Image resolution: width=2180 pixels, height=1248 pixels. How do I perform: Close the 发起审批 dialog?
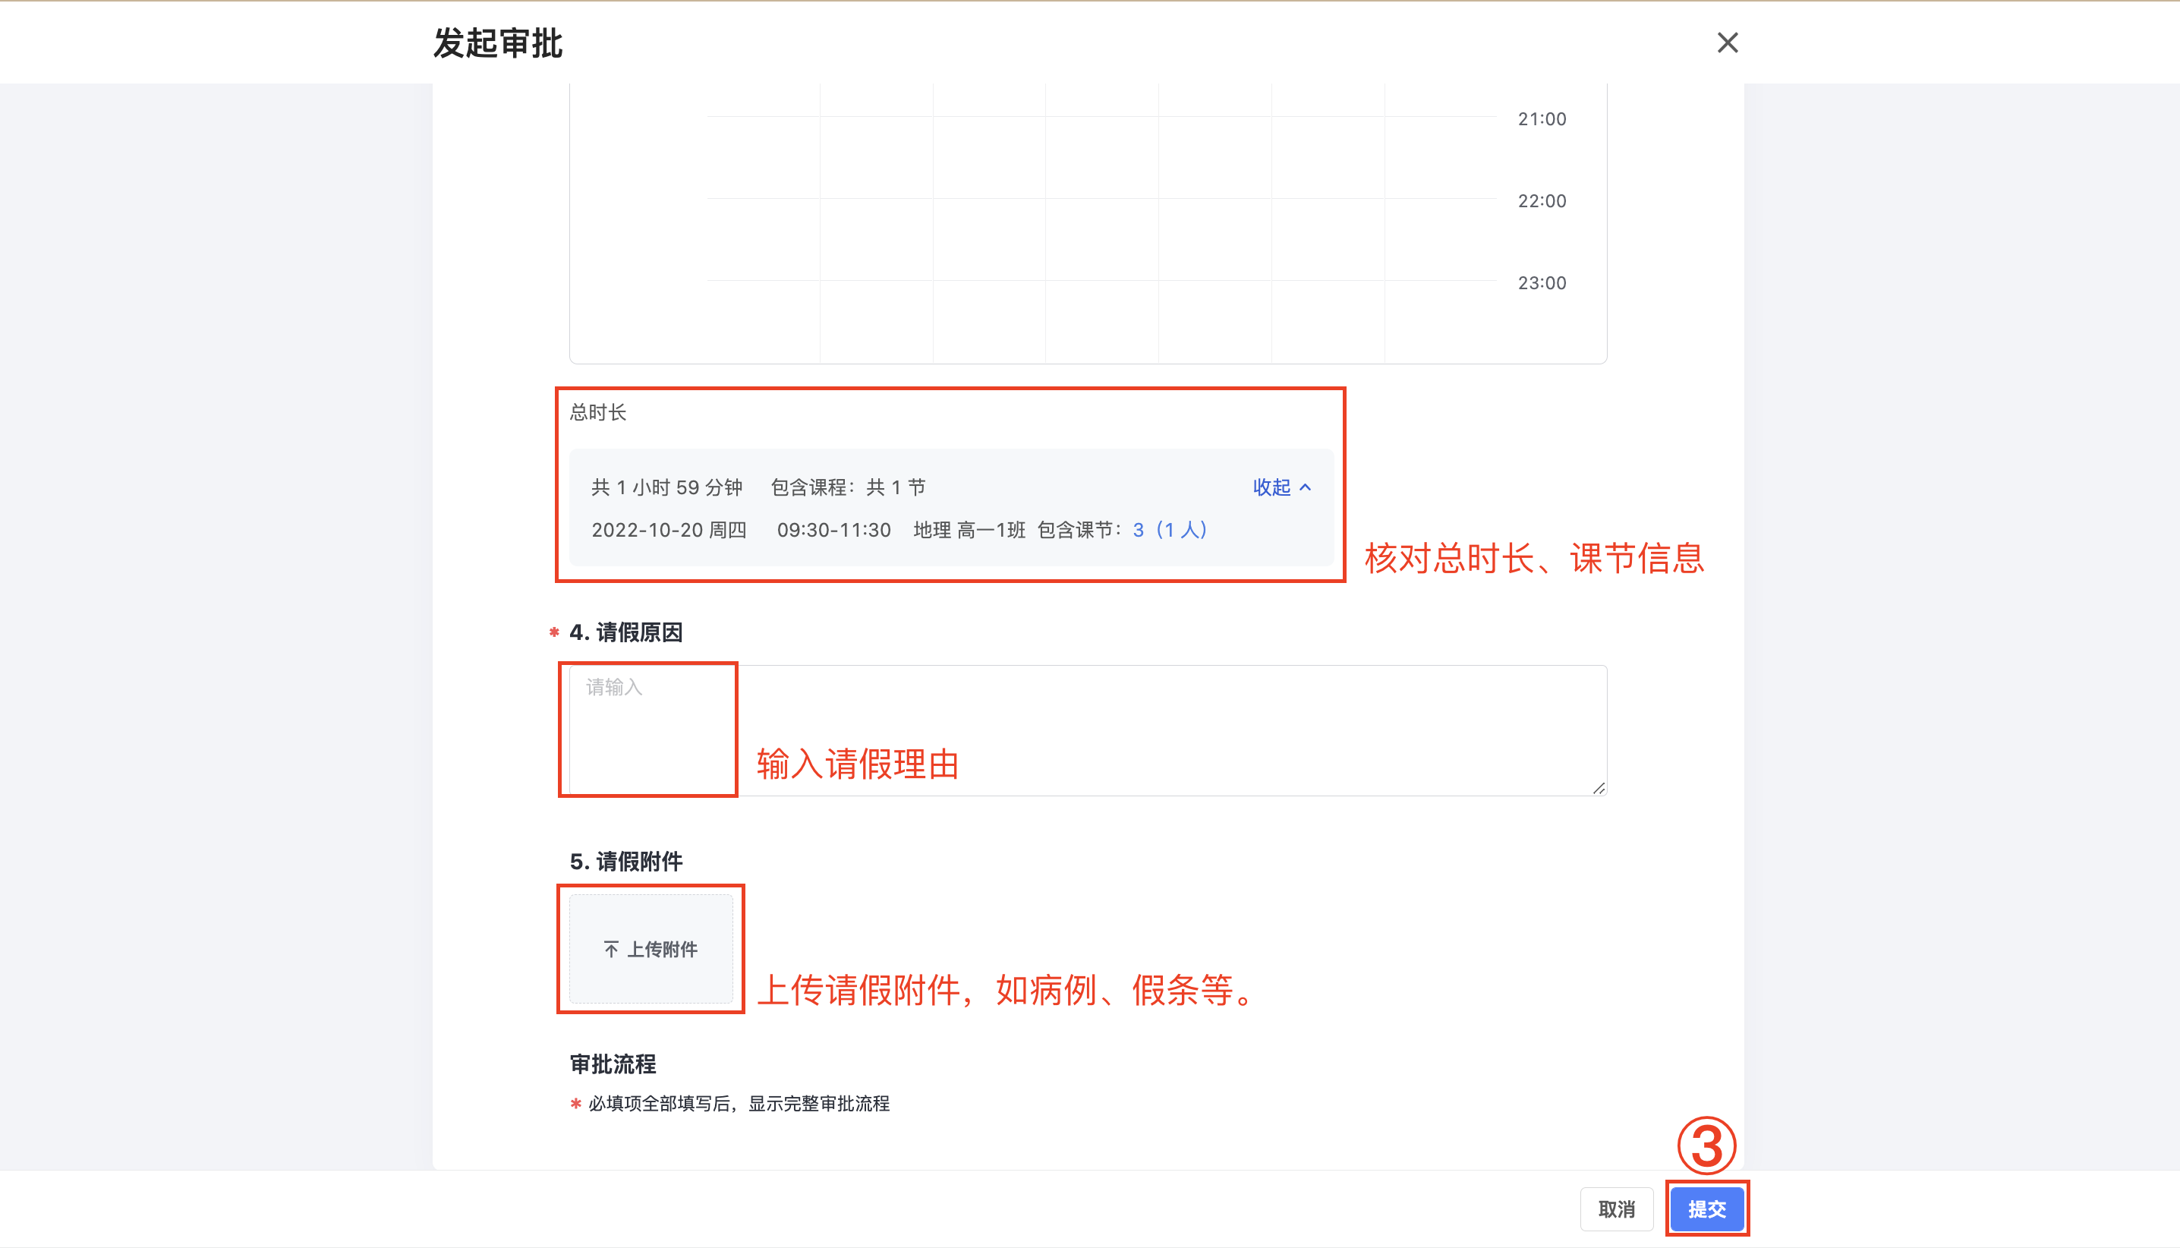[1727, 42]
